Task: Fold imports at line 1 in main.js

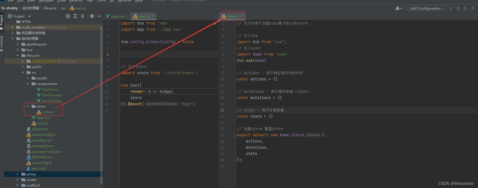Action: [120, 23]
